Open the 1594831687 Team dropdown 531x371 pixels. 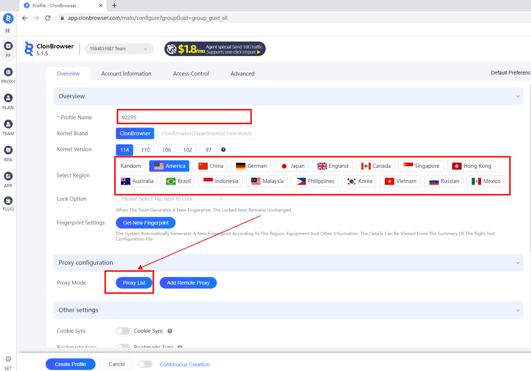[119, 49]
